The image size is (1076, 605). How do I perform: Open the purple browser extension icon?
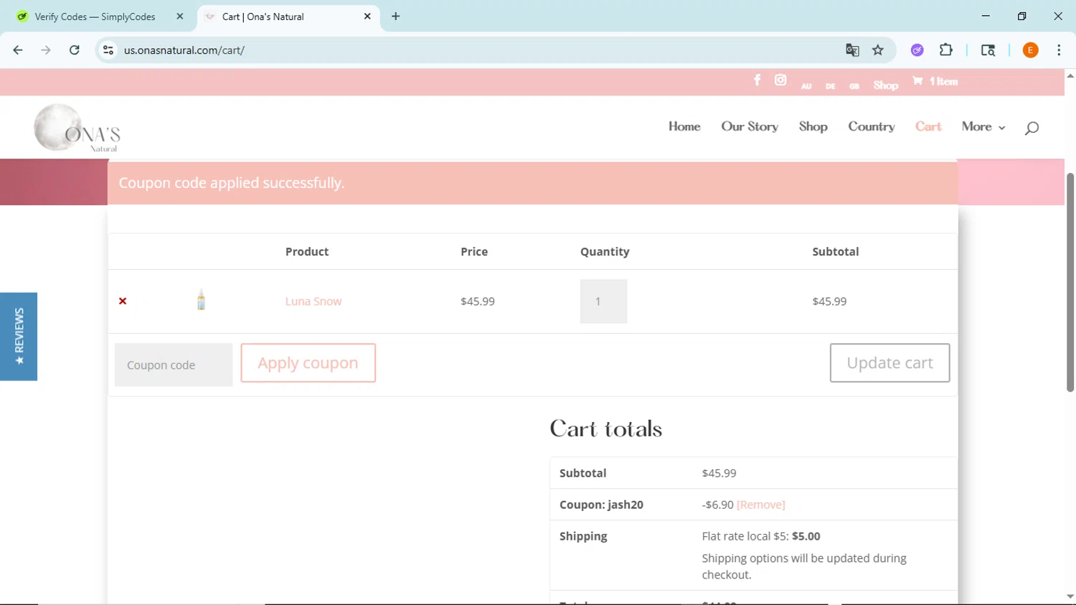pyautogui.click(x=917, y=50)
